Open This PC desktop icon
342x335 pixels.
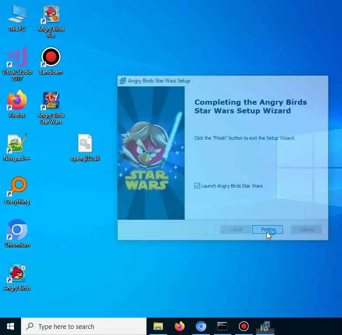(17, 19)
